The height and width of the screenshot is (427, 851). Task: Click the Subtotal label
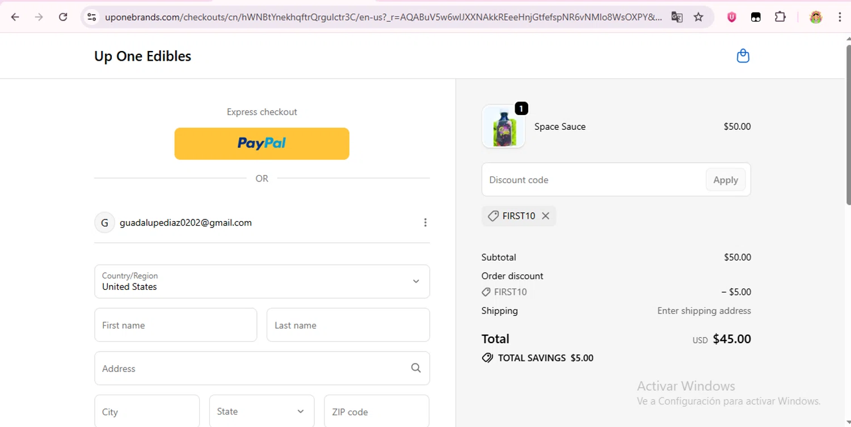pos(499,257)
